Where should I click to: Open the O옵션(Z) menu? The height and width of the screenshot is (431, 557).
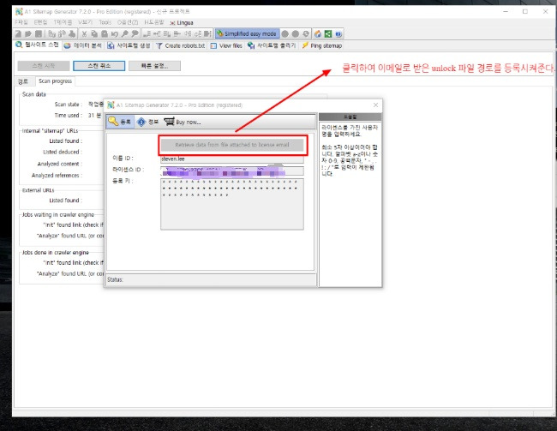coord(128,22)
